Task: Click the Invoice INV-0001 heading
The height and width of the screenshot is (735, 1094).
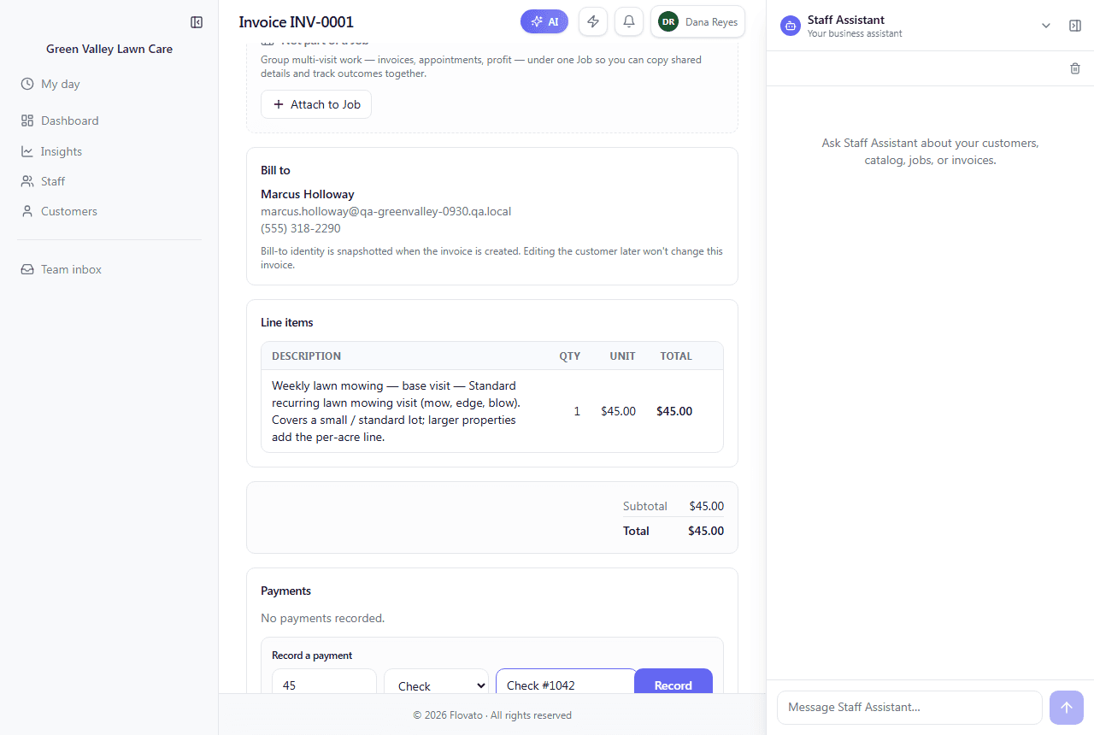Action: (297, 22)
